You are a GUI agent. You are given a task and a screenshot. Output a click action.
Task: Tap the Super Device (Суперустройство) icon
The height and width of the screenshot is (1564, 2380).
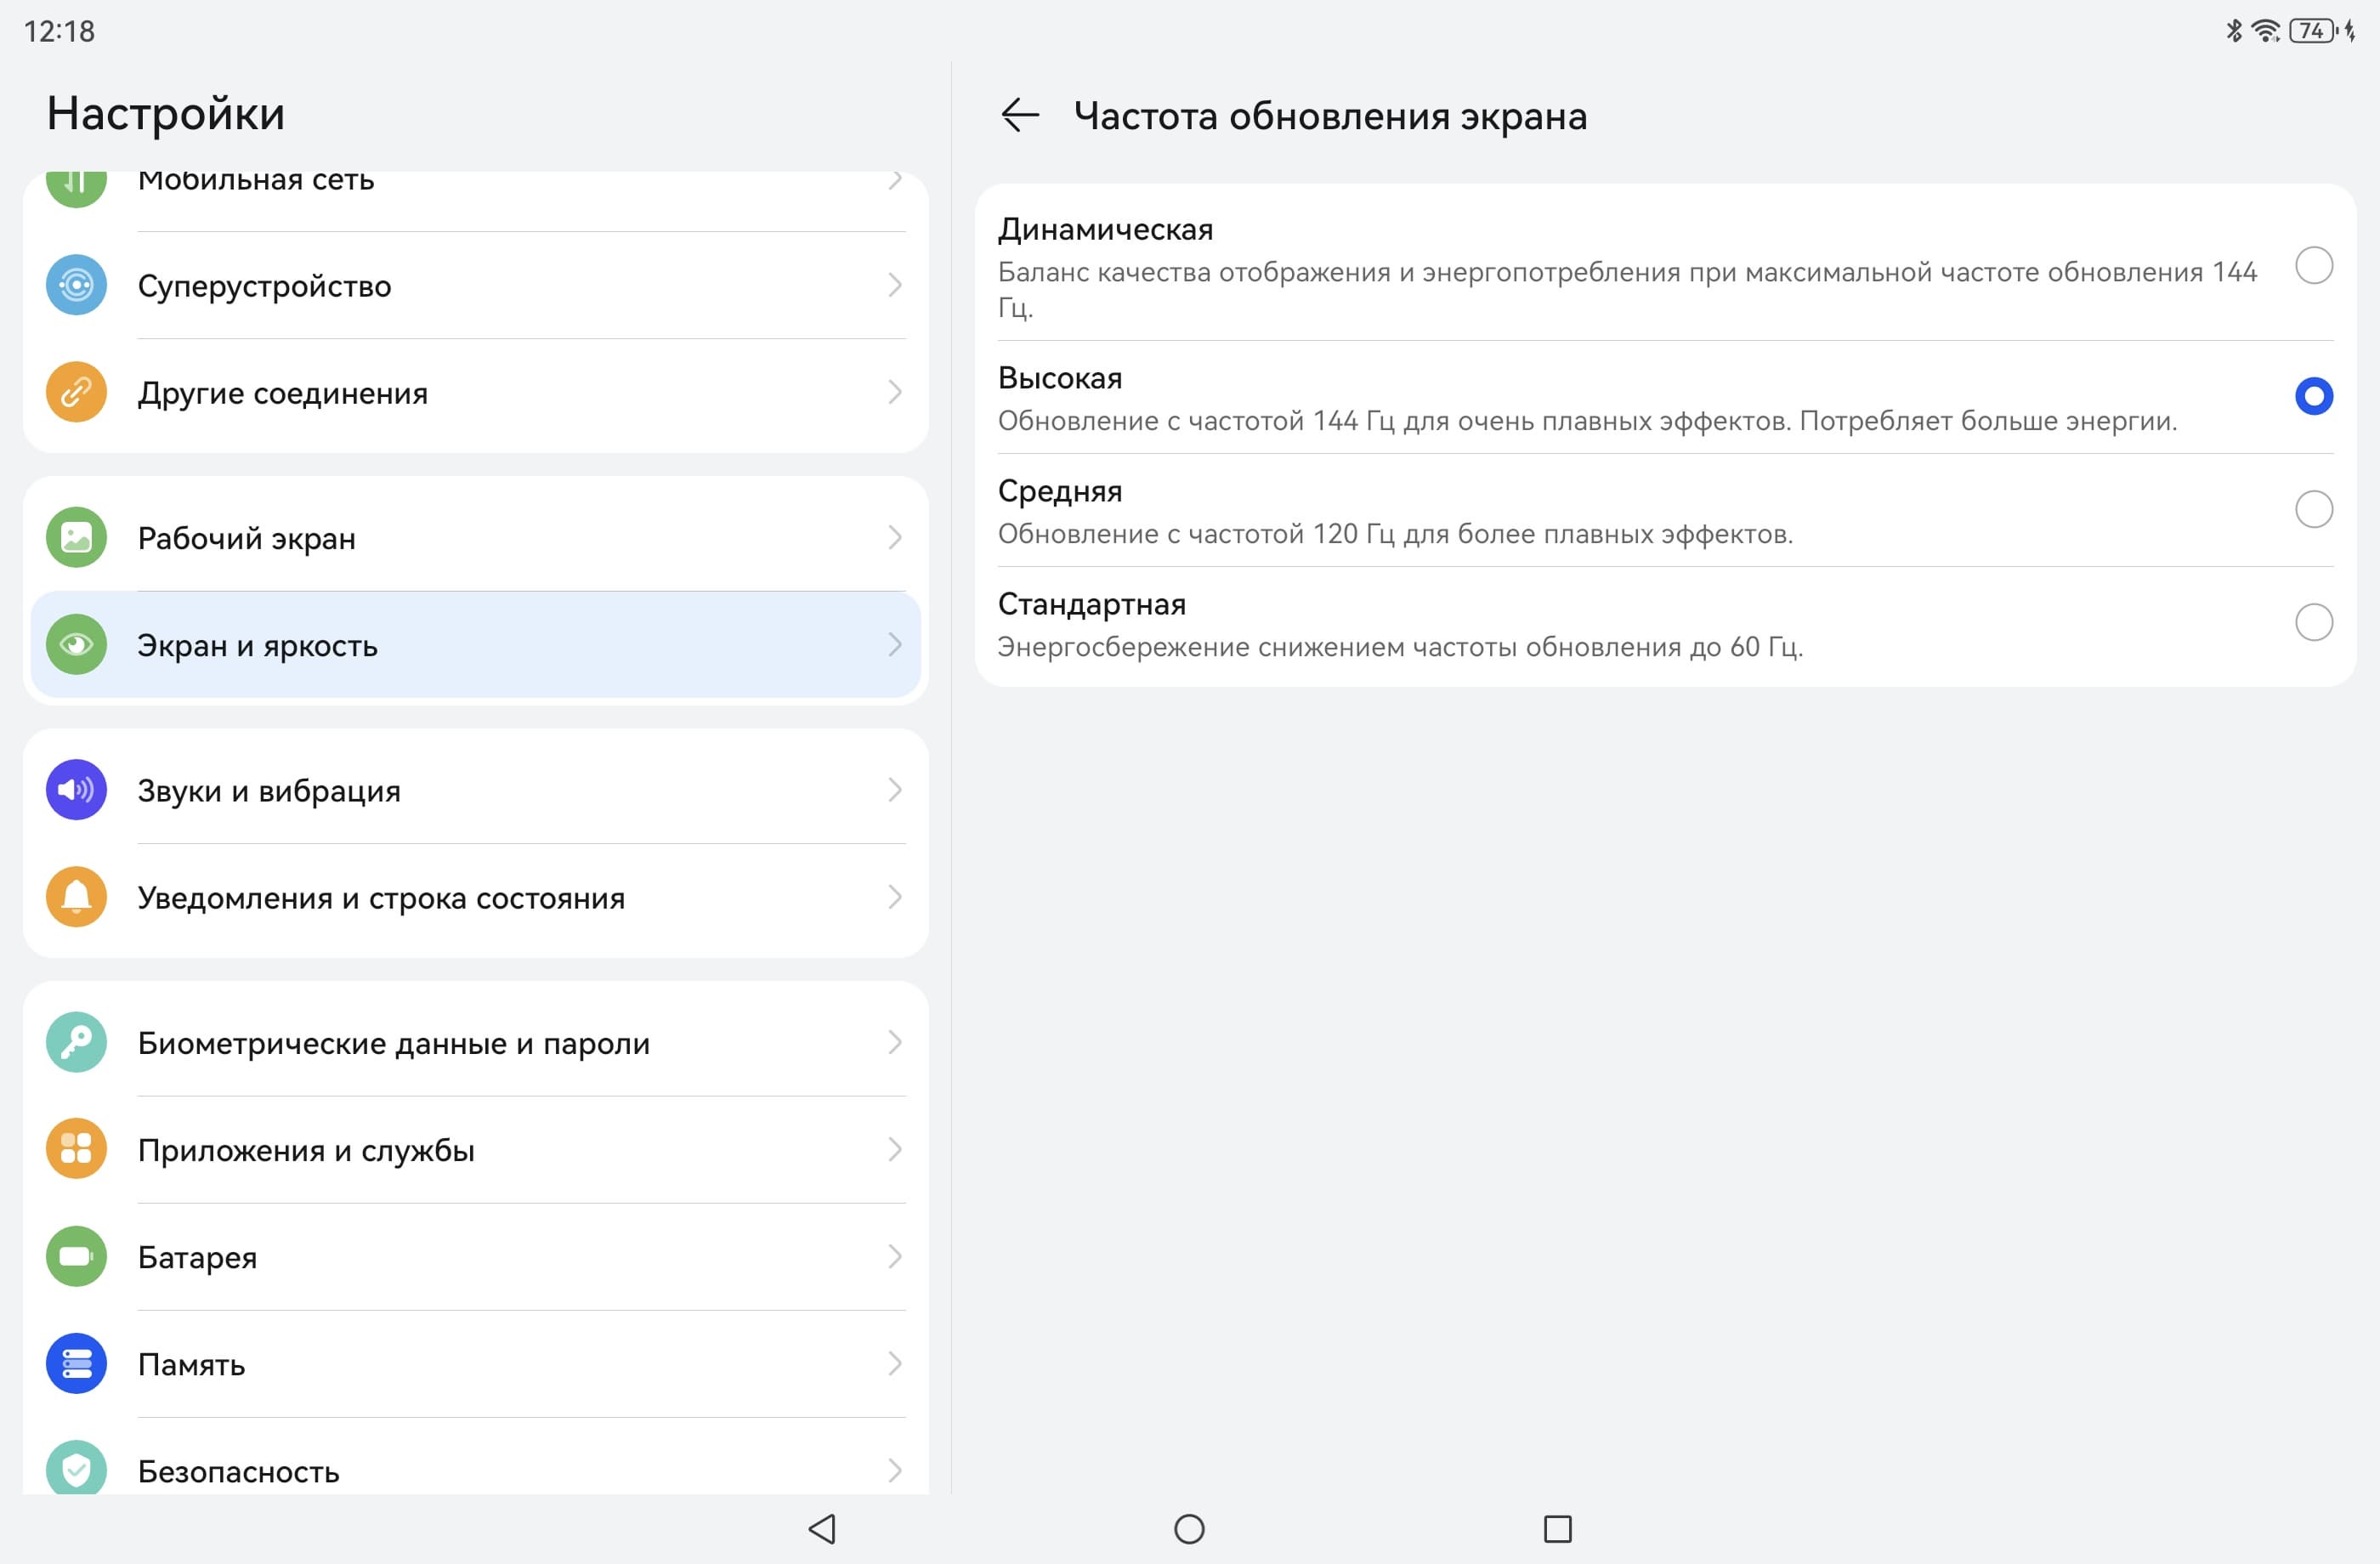tap(76, 286)
